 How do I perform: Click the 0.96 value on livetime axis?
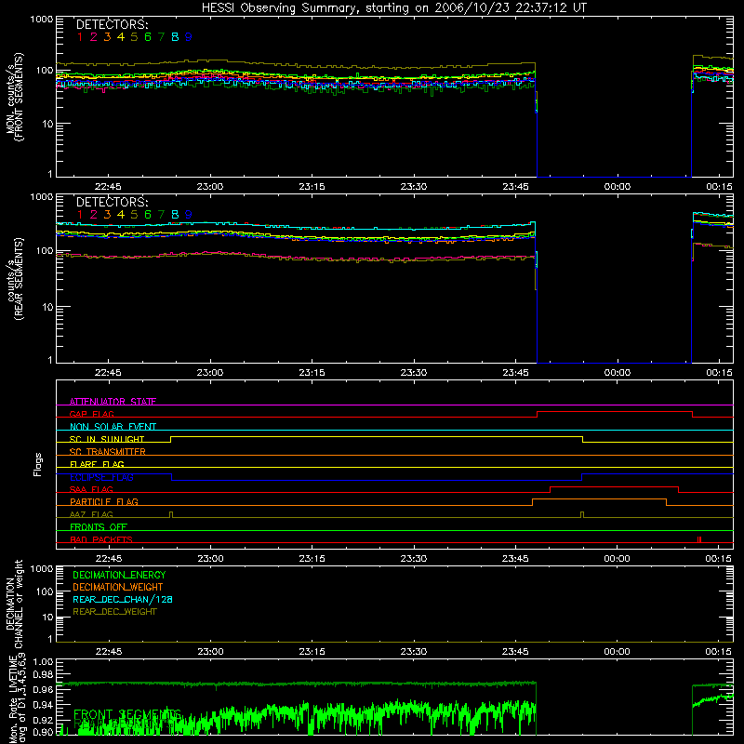click(43, 688)
